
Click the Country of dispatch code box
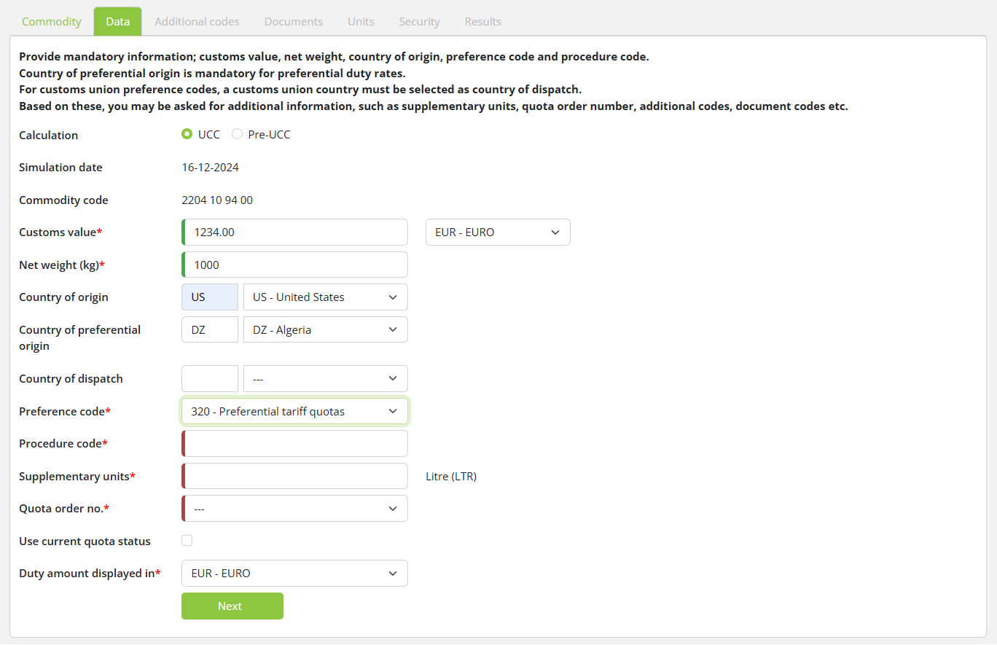coord(210,379)
